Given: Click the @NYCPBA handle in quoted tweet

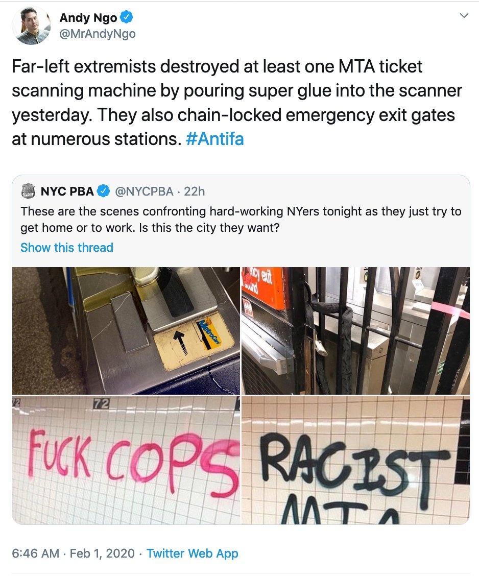Looking at the screenshot, I should 144,191.
